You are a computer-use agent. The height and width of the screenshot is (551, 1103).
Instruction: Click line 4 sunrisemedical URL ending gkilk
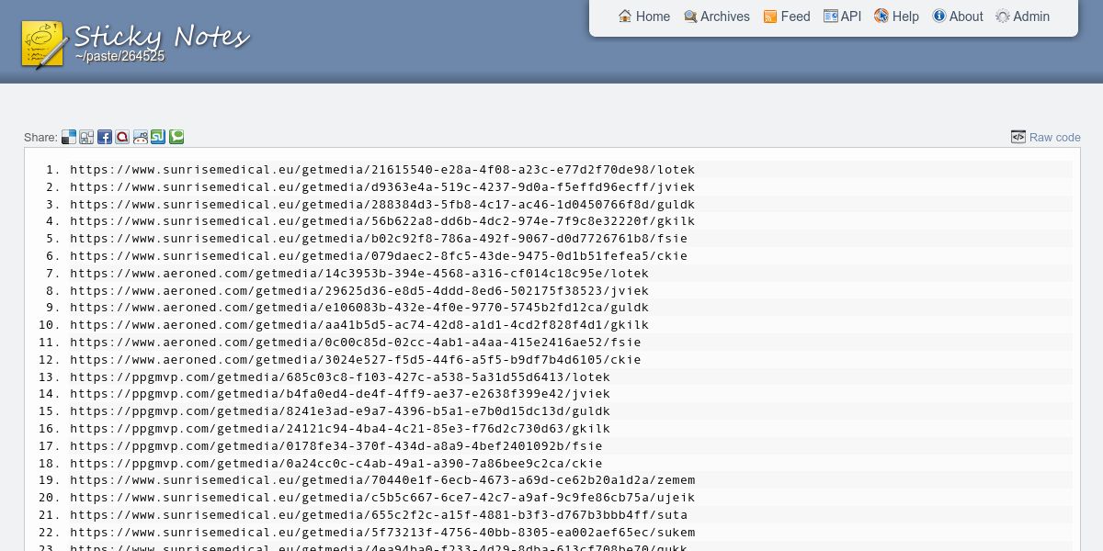382,221
